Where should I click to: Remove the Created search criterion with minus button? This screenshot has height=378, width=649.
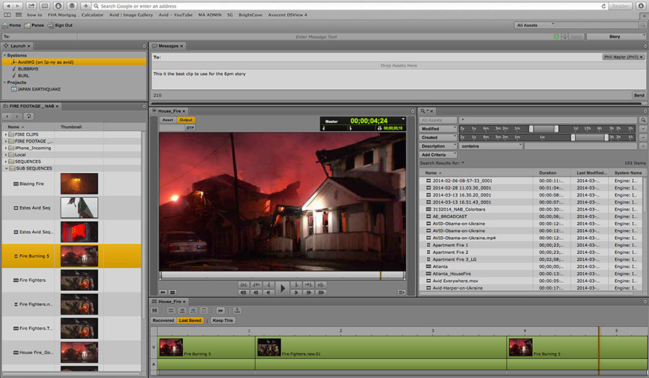coord(643,138)
